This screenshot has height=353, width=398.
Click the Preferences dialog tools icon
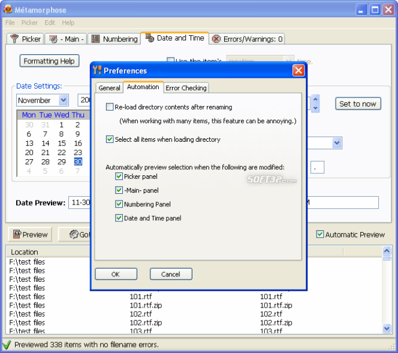[97, 70]
